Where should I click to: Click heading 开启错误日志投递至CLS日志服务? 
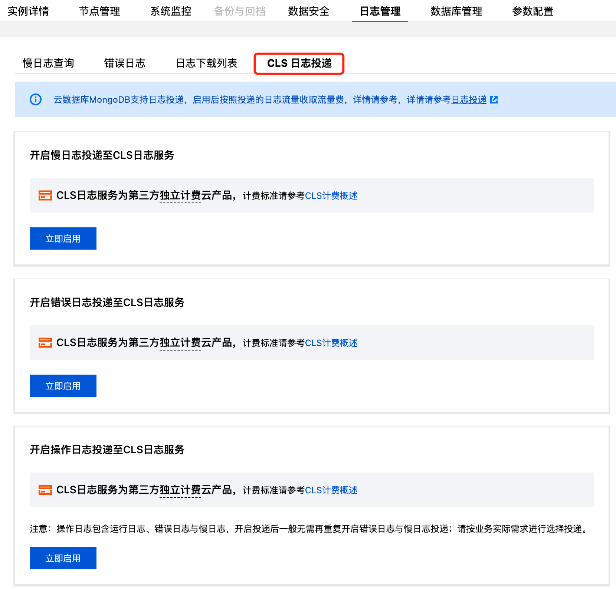[x=107, y=302]
